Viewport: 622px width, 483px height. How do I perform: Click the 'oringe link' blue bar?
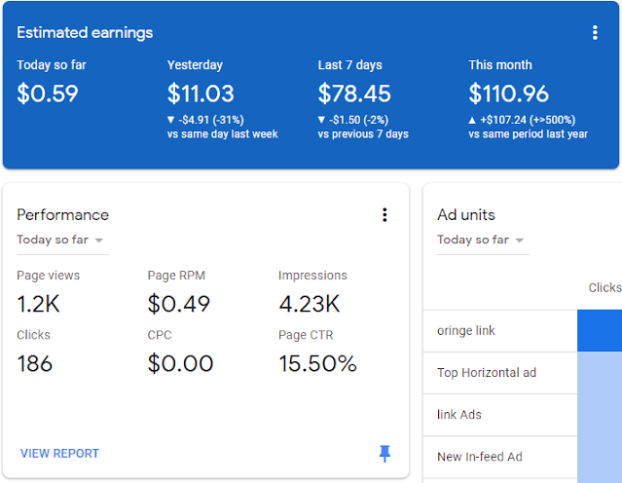(600, 331)
